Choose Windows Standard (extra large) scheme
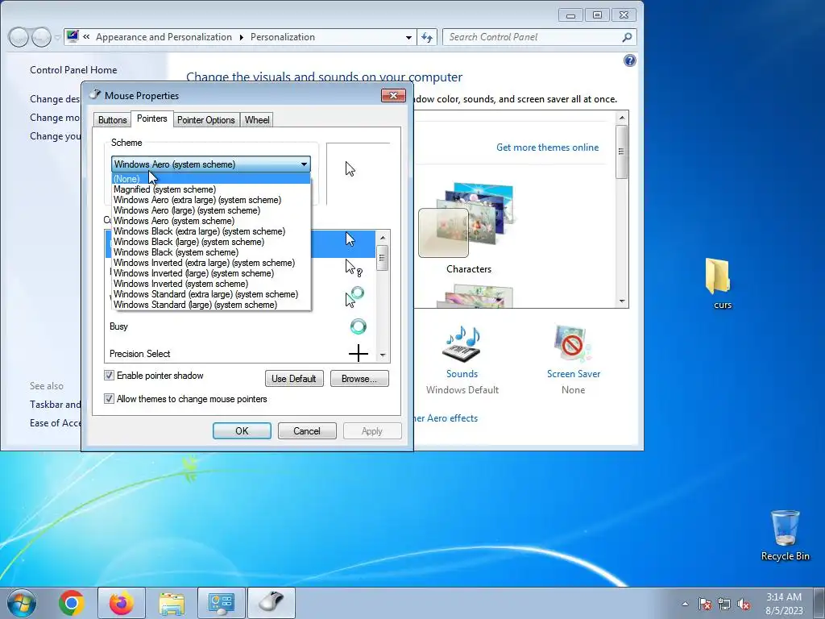Viewport: 825px width, 619px height. 211,294
